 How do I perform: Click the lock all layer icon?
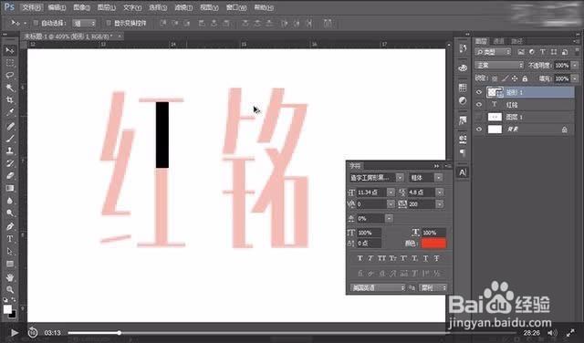[x=525, y=78]
